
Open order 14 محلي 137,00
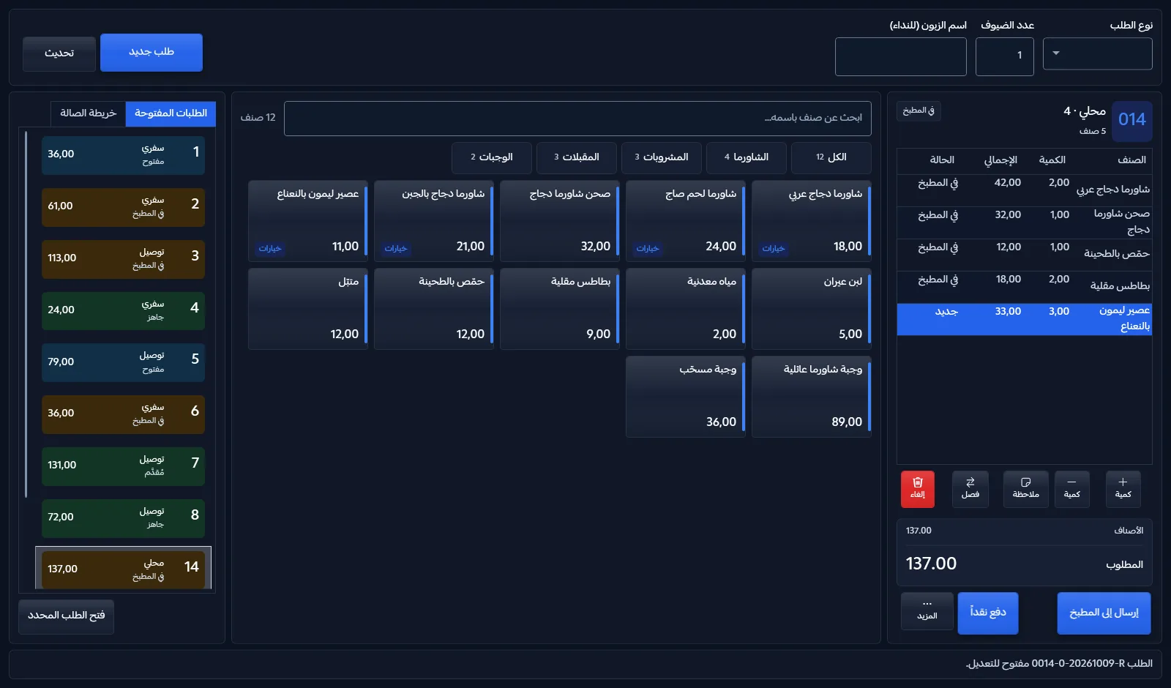tap(123, 569)
